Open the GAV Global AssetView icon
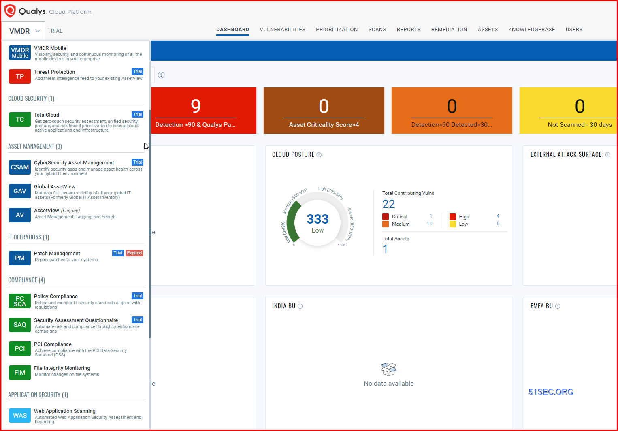618x431 pixels. coord(20,191)
